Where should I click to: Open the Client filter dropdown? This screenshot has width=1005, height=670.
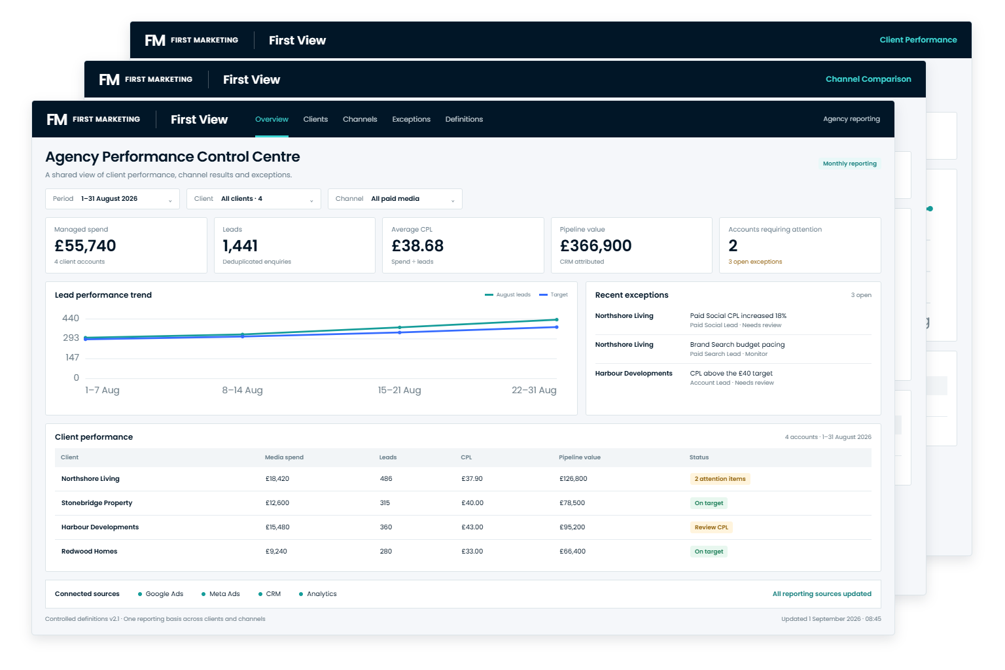tap(254, 199)
